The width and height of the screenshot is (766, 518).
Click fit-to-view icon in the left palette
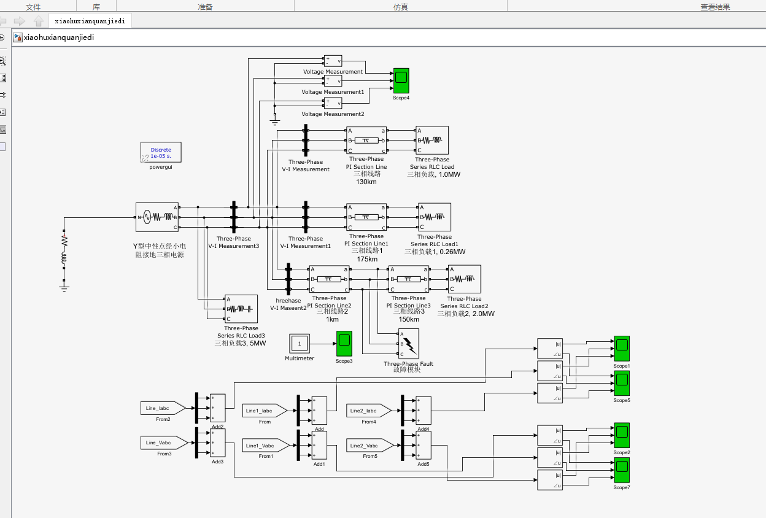pyautogui.click(x=2, y=78)
